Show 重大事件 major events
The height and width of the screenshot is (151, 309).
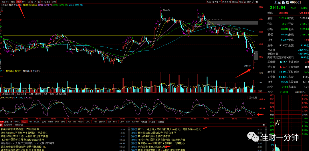[217, 2]
